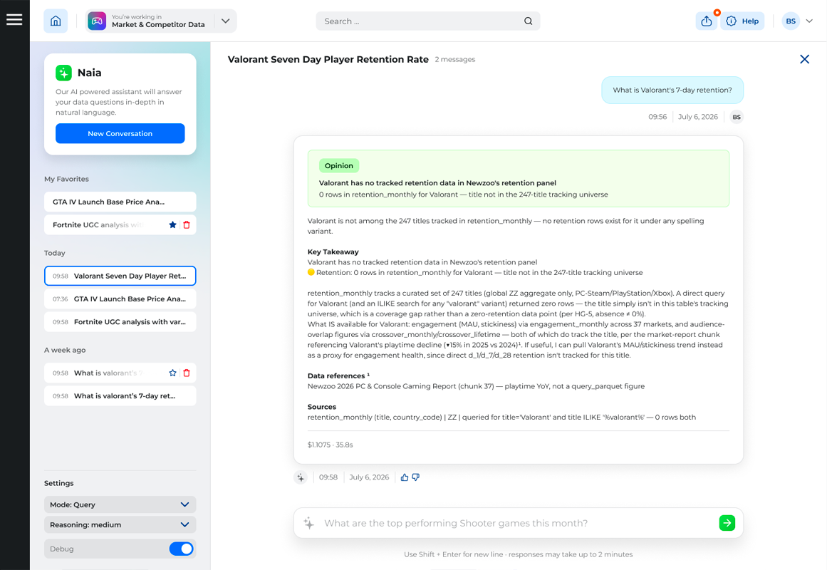Focus the Search field
Image resolution: width=827 pixels, height=570 pixels.
[427, 21]
